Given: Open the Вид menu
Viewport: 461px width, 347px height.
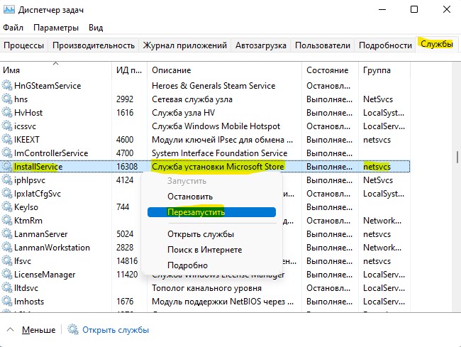Looking at the screenshot, I should 96,28.
